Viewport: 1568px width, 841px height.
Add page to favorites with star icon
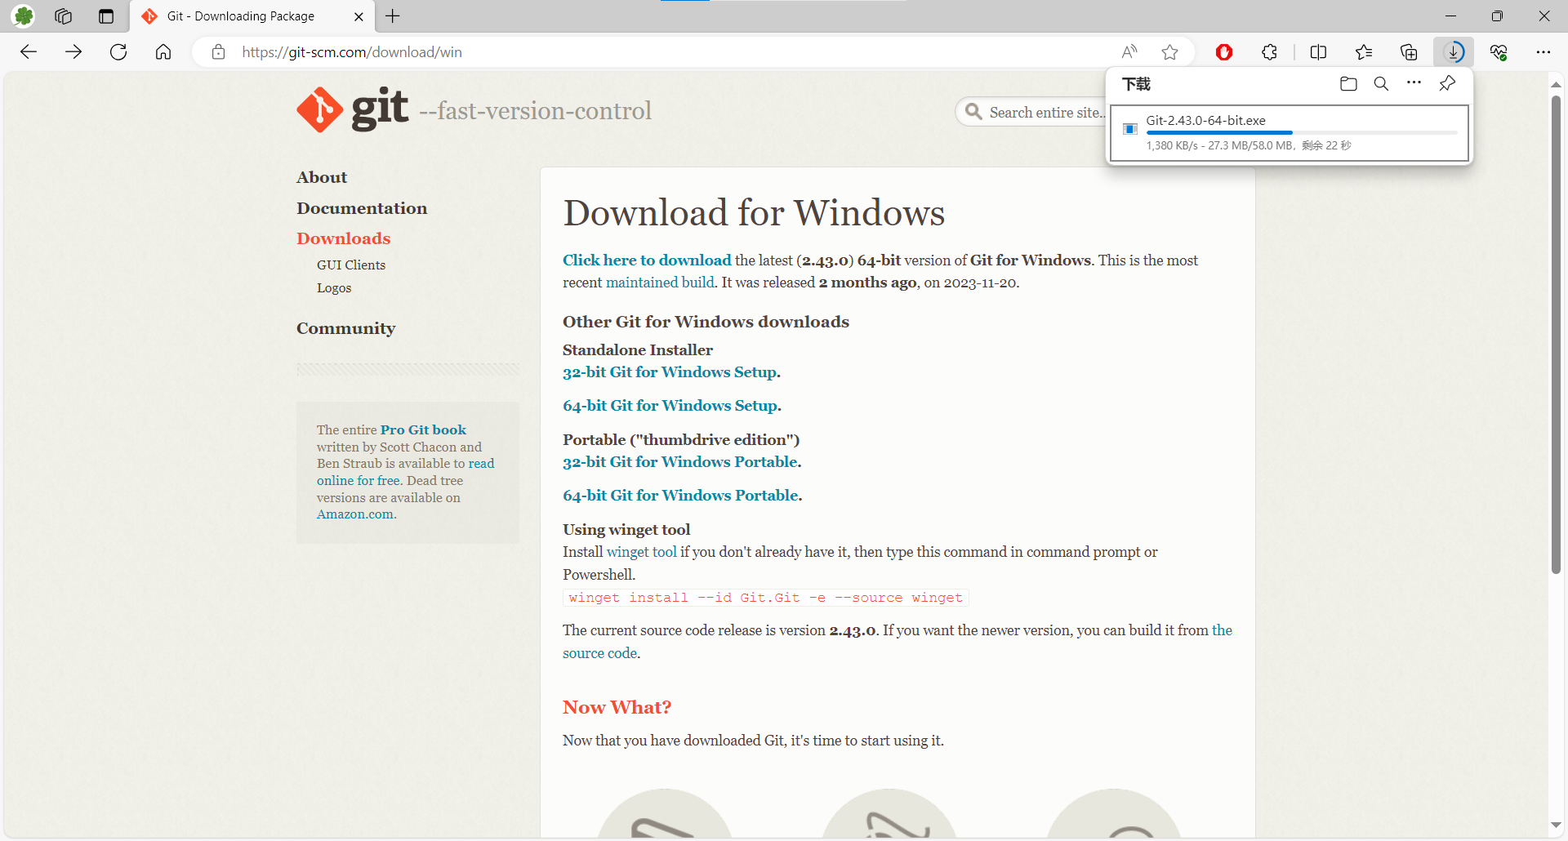(x=1169, y=52)
